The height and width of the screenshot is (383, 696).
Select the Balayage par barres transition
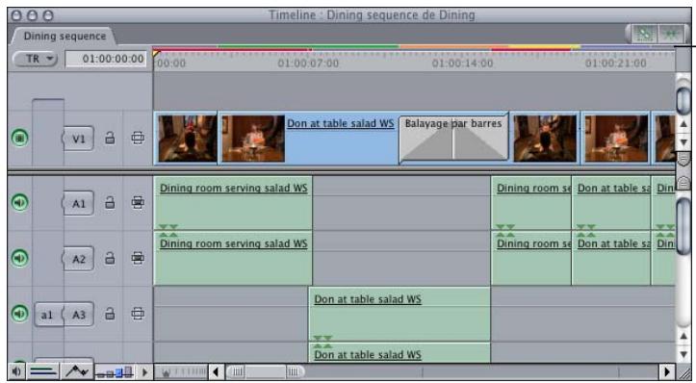pyautogui.click(x=453, y=138)
